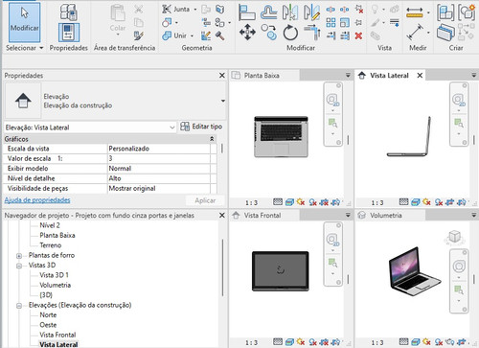
Task: Open tab list arrow of Planta Baixa pane
Action: (348, 76)
